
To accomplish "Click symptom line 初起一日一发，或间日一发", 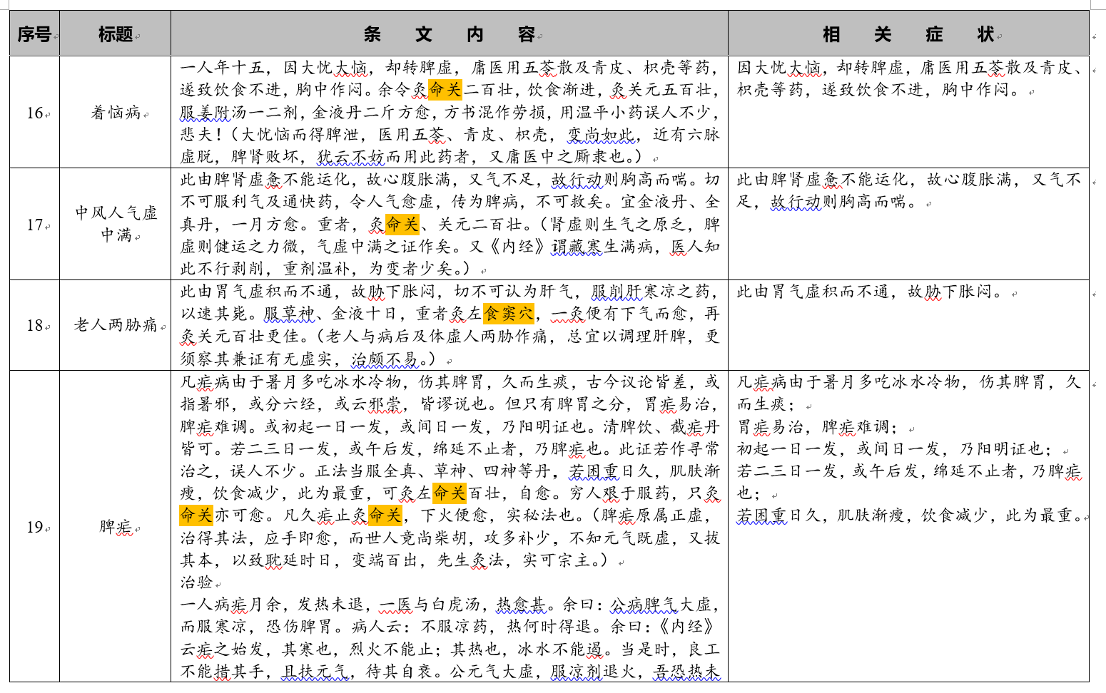I will [x=840, y=449].
